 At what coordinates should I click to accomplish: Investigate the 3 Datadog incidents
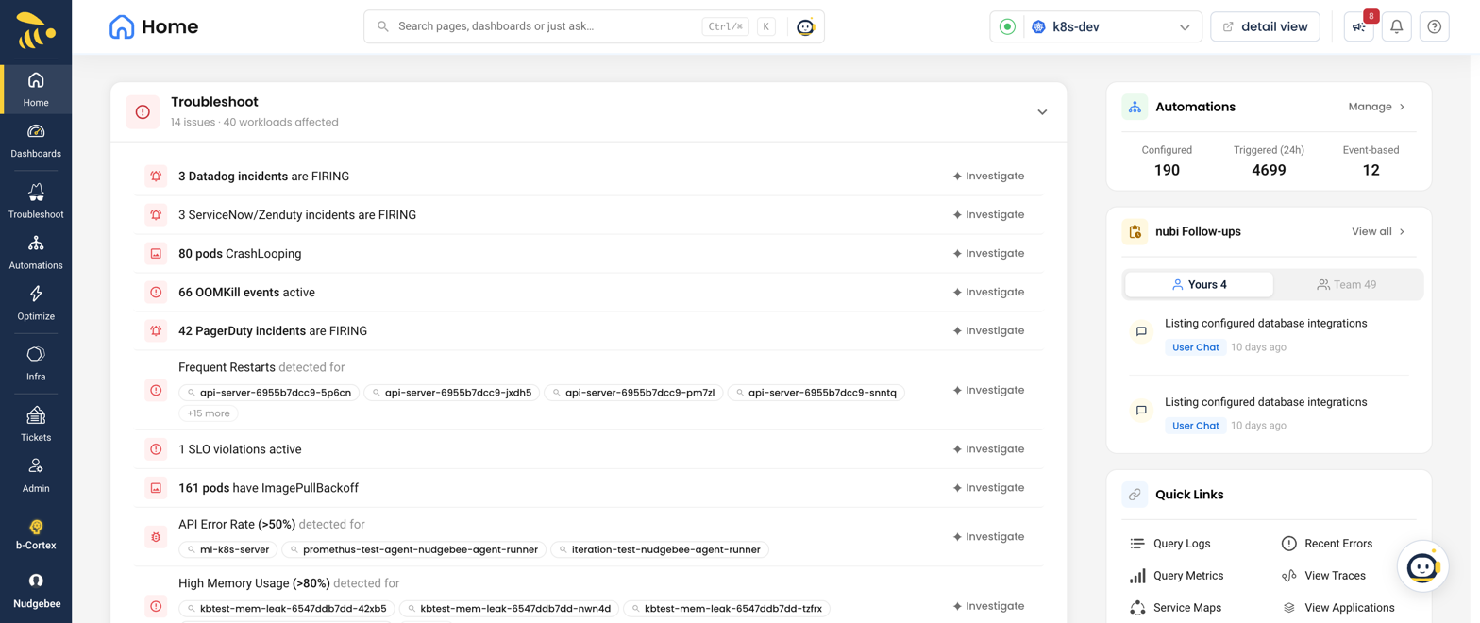click(988, 176)
